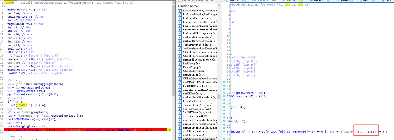The height and width of the screenshot is (140, 394).
Task: Select JournalTimer(x,x,x,x) function row
Action: [197, 105]
